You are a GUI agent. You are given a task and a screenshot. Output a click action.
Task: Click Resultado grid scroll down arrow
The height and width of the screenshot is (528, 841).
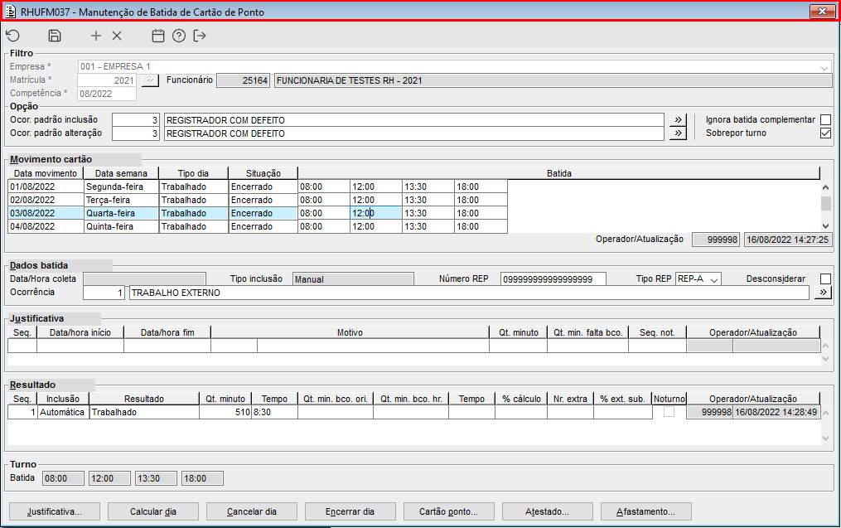(826, 438)
